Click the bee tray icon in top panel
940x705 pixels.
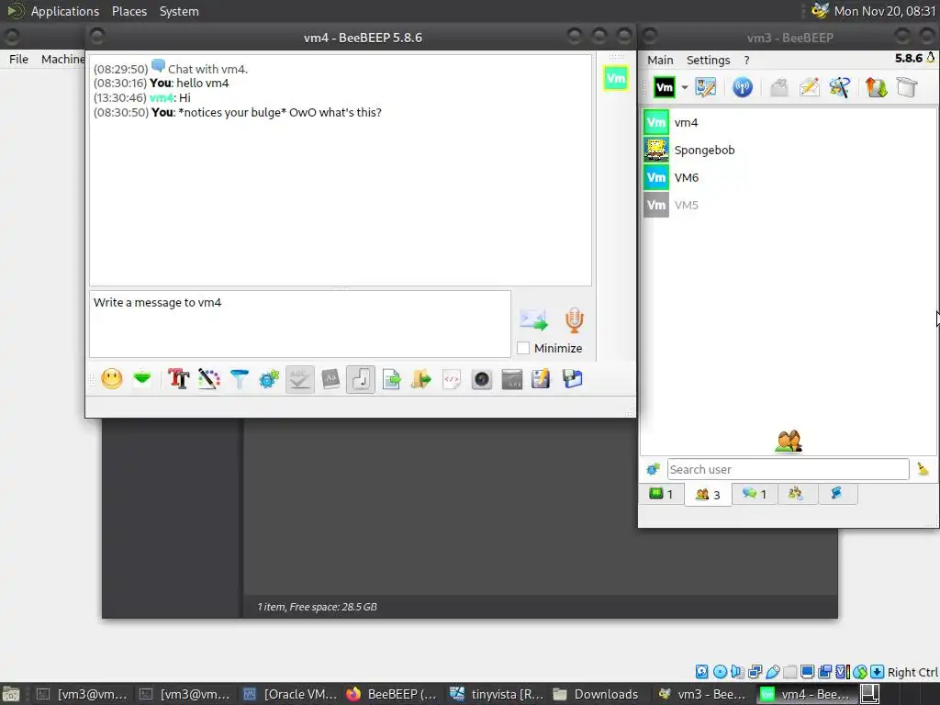pyautogui.click(x=820, y=11)
